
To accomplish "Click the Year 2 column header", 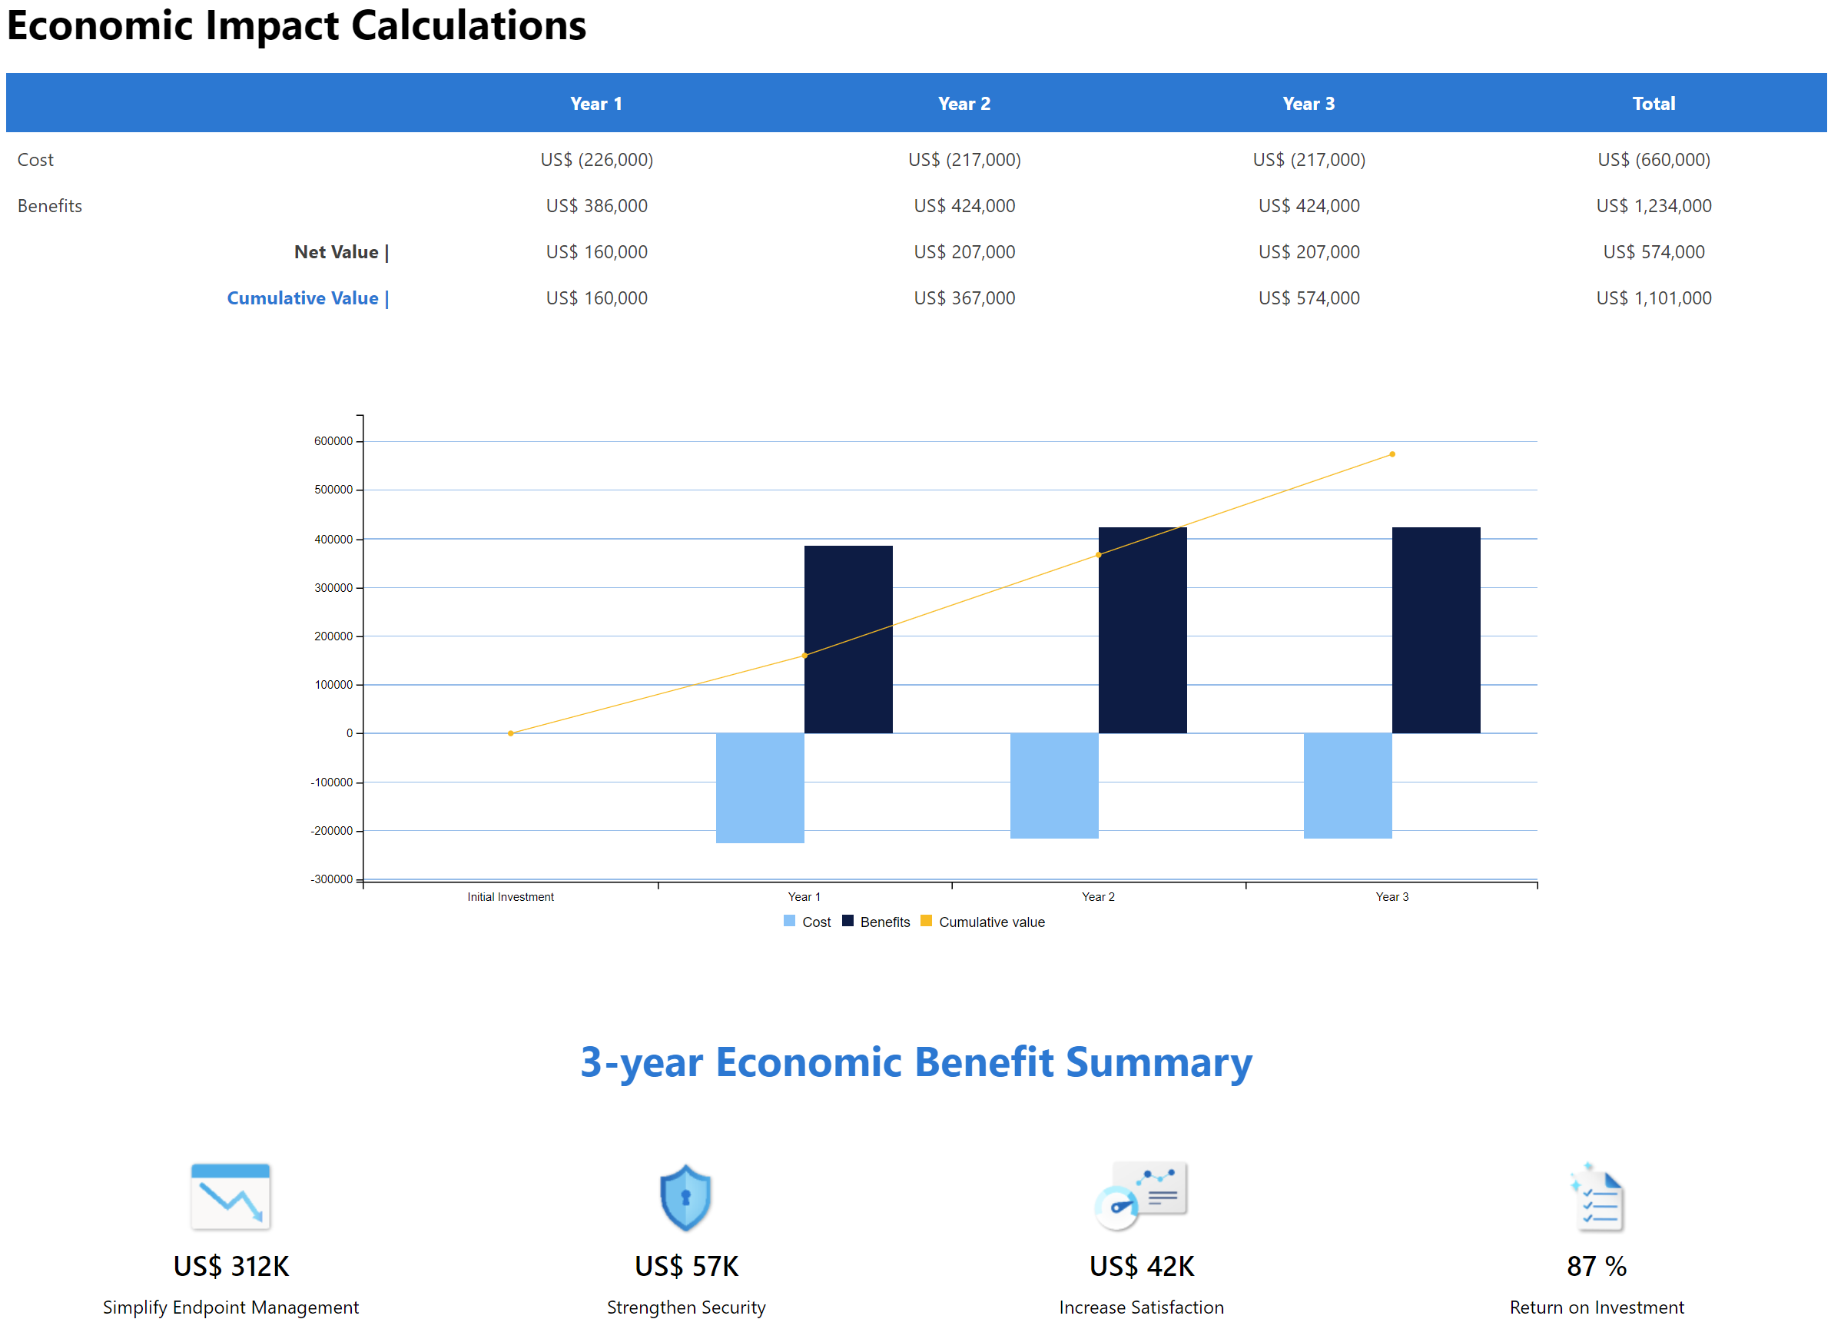I will click(x=964, y=103).
